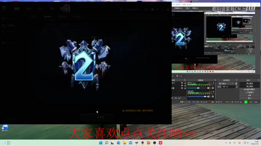This screenshot has width=261, height=146.
Task: Open 设置 button in OBS controls
Action: [x=249, y=95]
